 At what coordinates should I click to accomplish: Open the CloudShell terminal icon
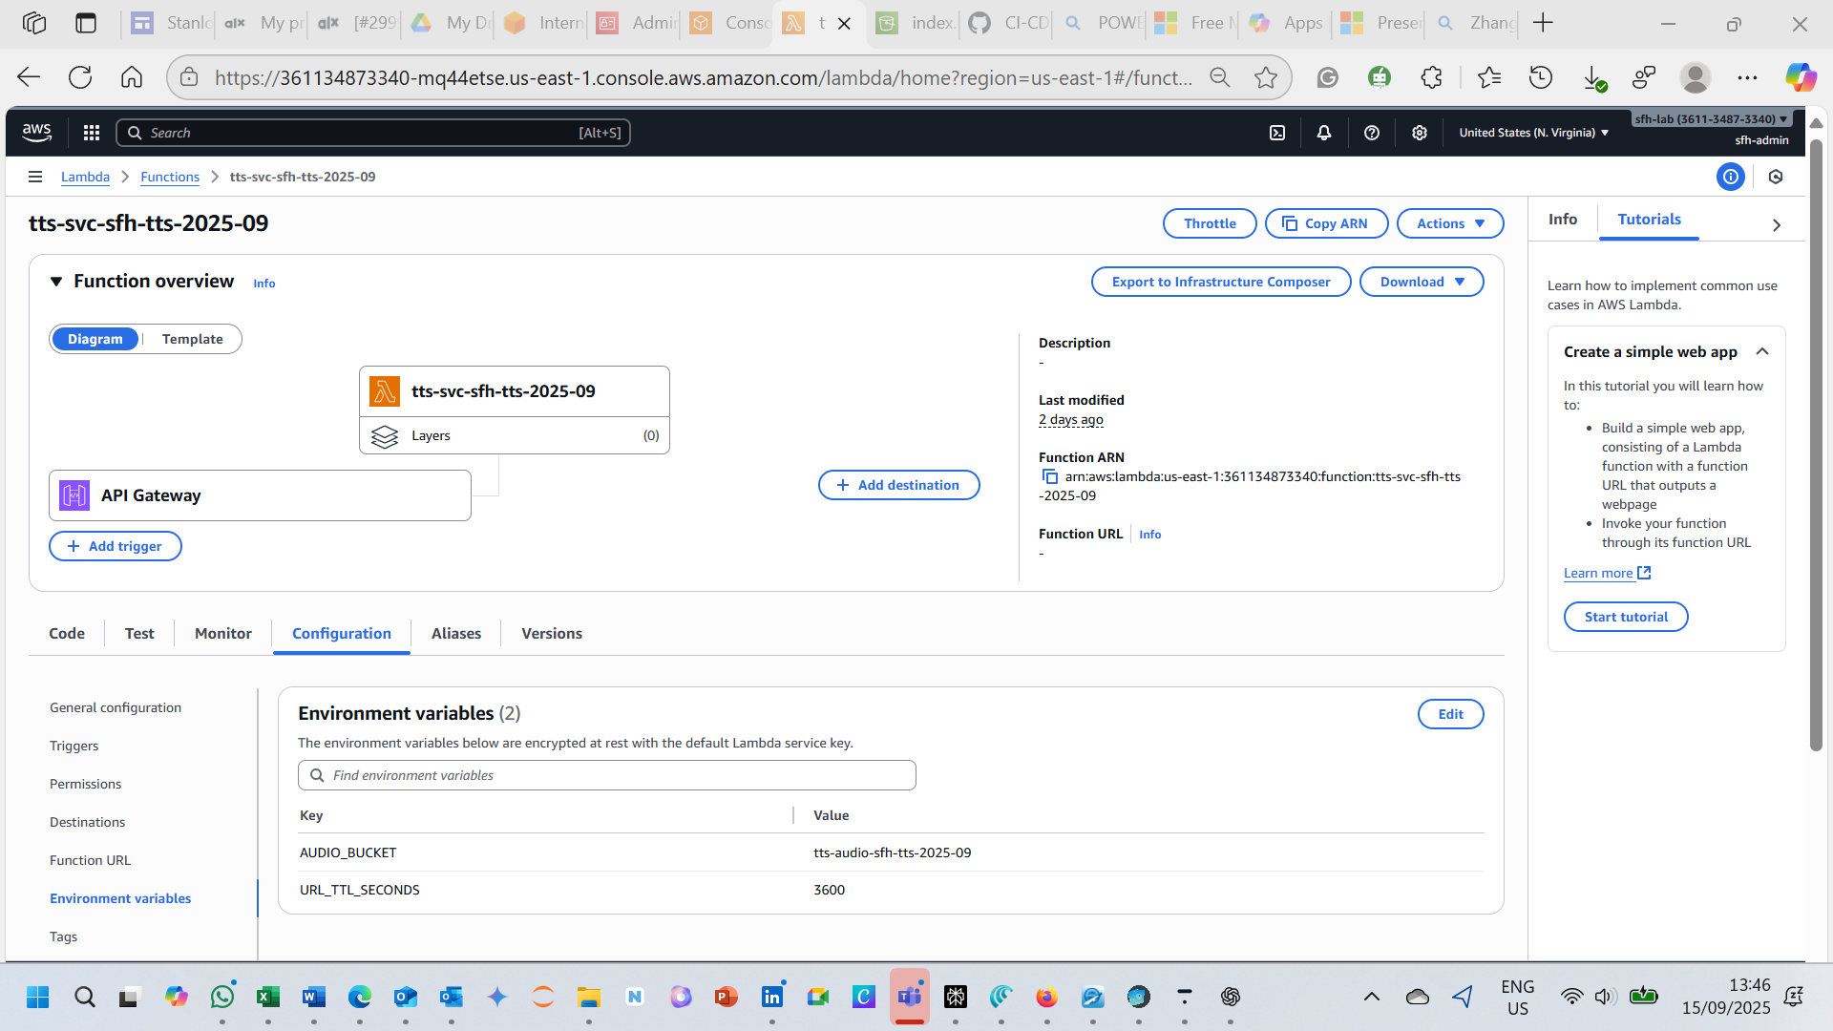tap(1277, 133)
